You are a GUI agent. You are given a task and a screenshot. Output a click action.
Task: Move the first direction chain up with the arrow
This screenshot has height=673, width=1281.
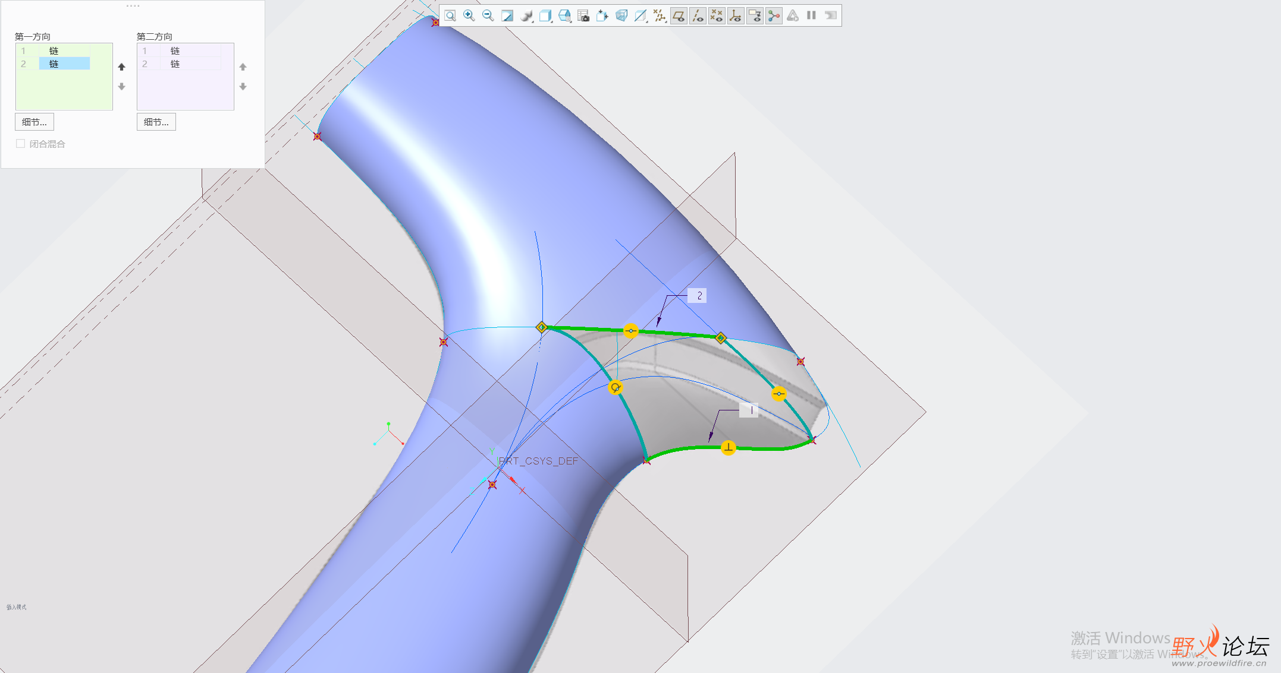coord(122,67)
